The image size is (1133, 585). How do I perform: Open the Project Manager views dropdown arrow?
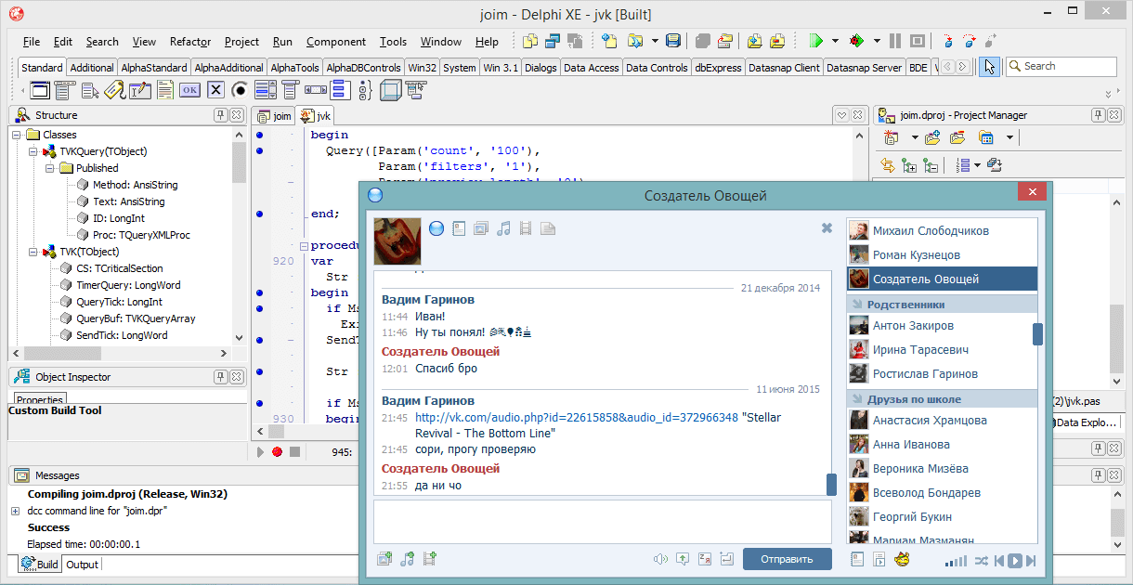(x=1009, y=137)
